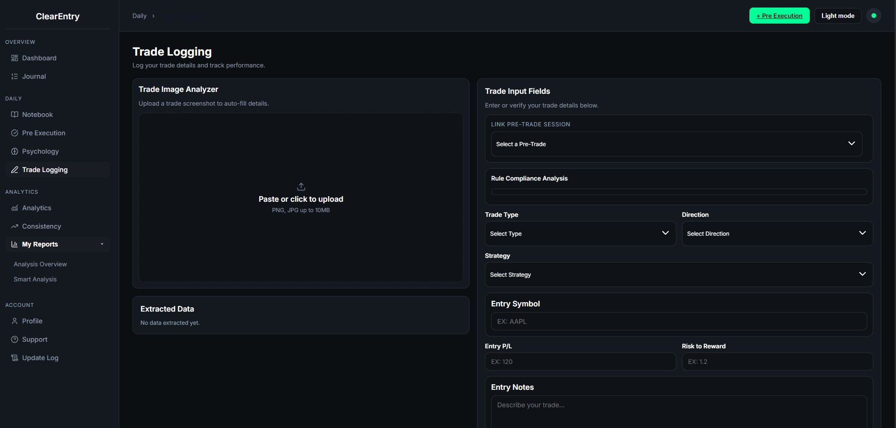Click the Consistency trend icon

(15, 226)
